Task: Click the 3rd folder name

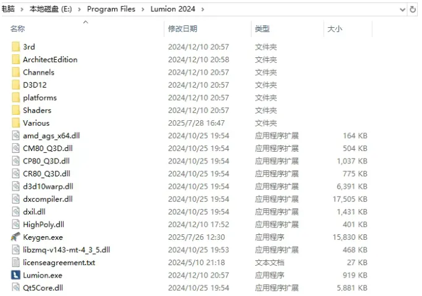Action: click(x=29, y=47)
